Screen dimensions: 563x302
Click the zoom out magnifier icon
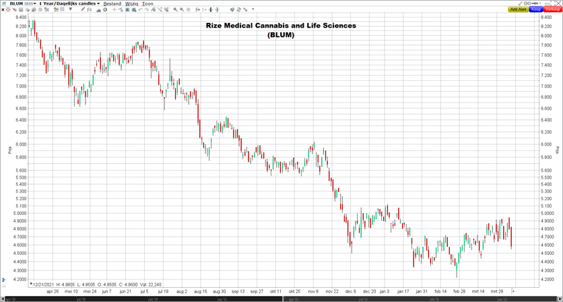pyautogui.click(x=182, y=9)
